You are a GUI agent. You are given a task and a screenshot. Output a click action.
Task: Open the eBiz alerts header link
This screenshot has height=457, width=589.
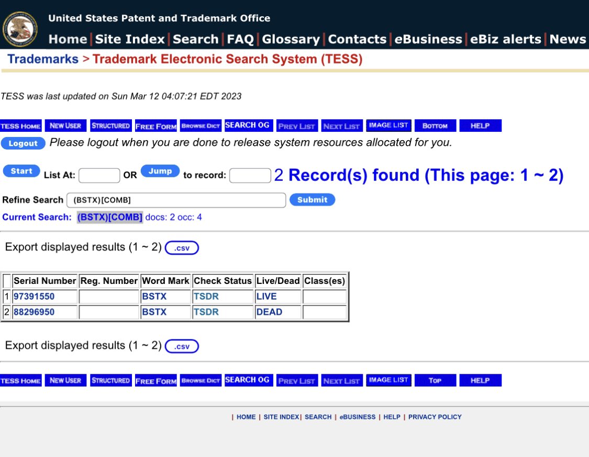pyautogui.click(x=506, y=39)
